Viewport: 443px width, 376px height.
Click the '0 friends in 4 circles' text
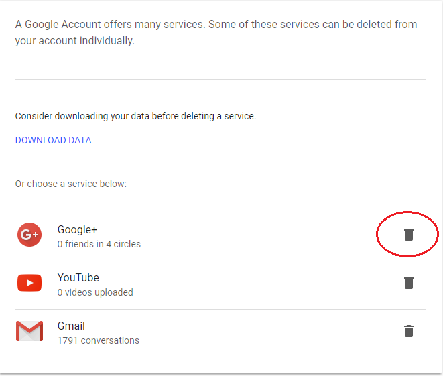point(99,244)
